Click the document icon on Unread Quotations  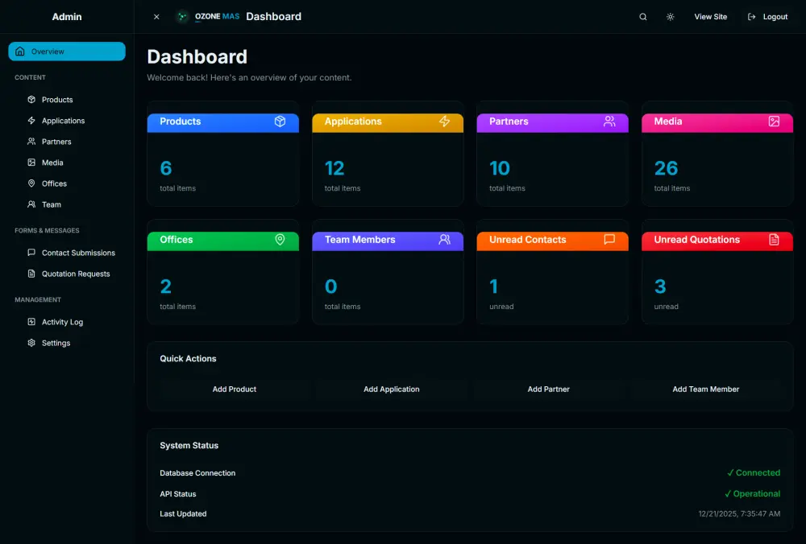pos(774,240)
